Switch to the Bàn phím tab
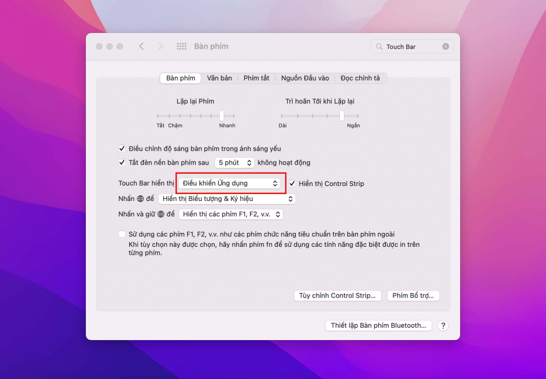Image resolution: width=546 pixels, height=379 pixels. (x=180, y=78)
